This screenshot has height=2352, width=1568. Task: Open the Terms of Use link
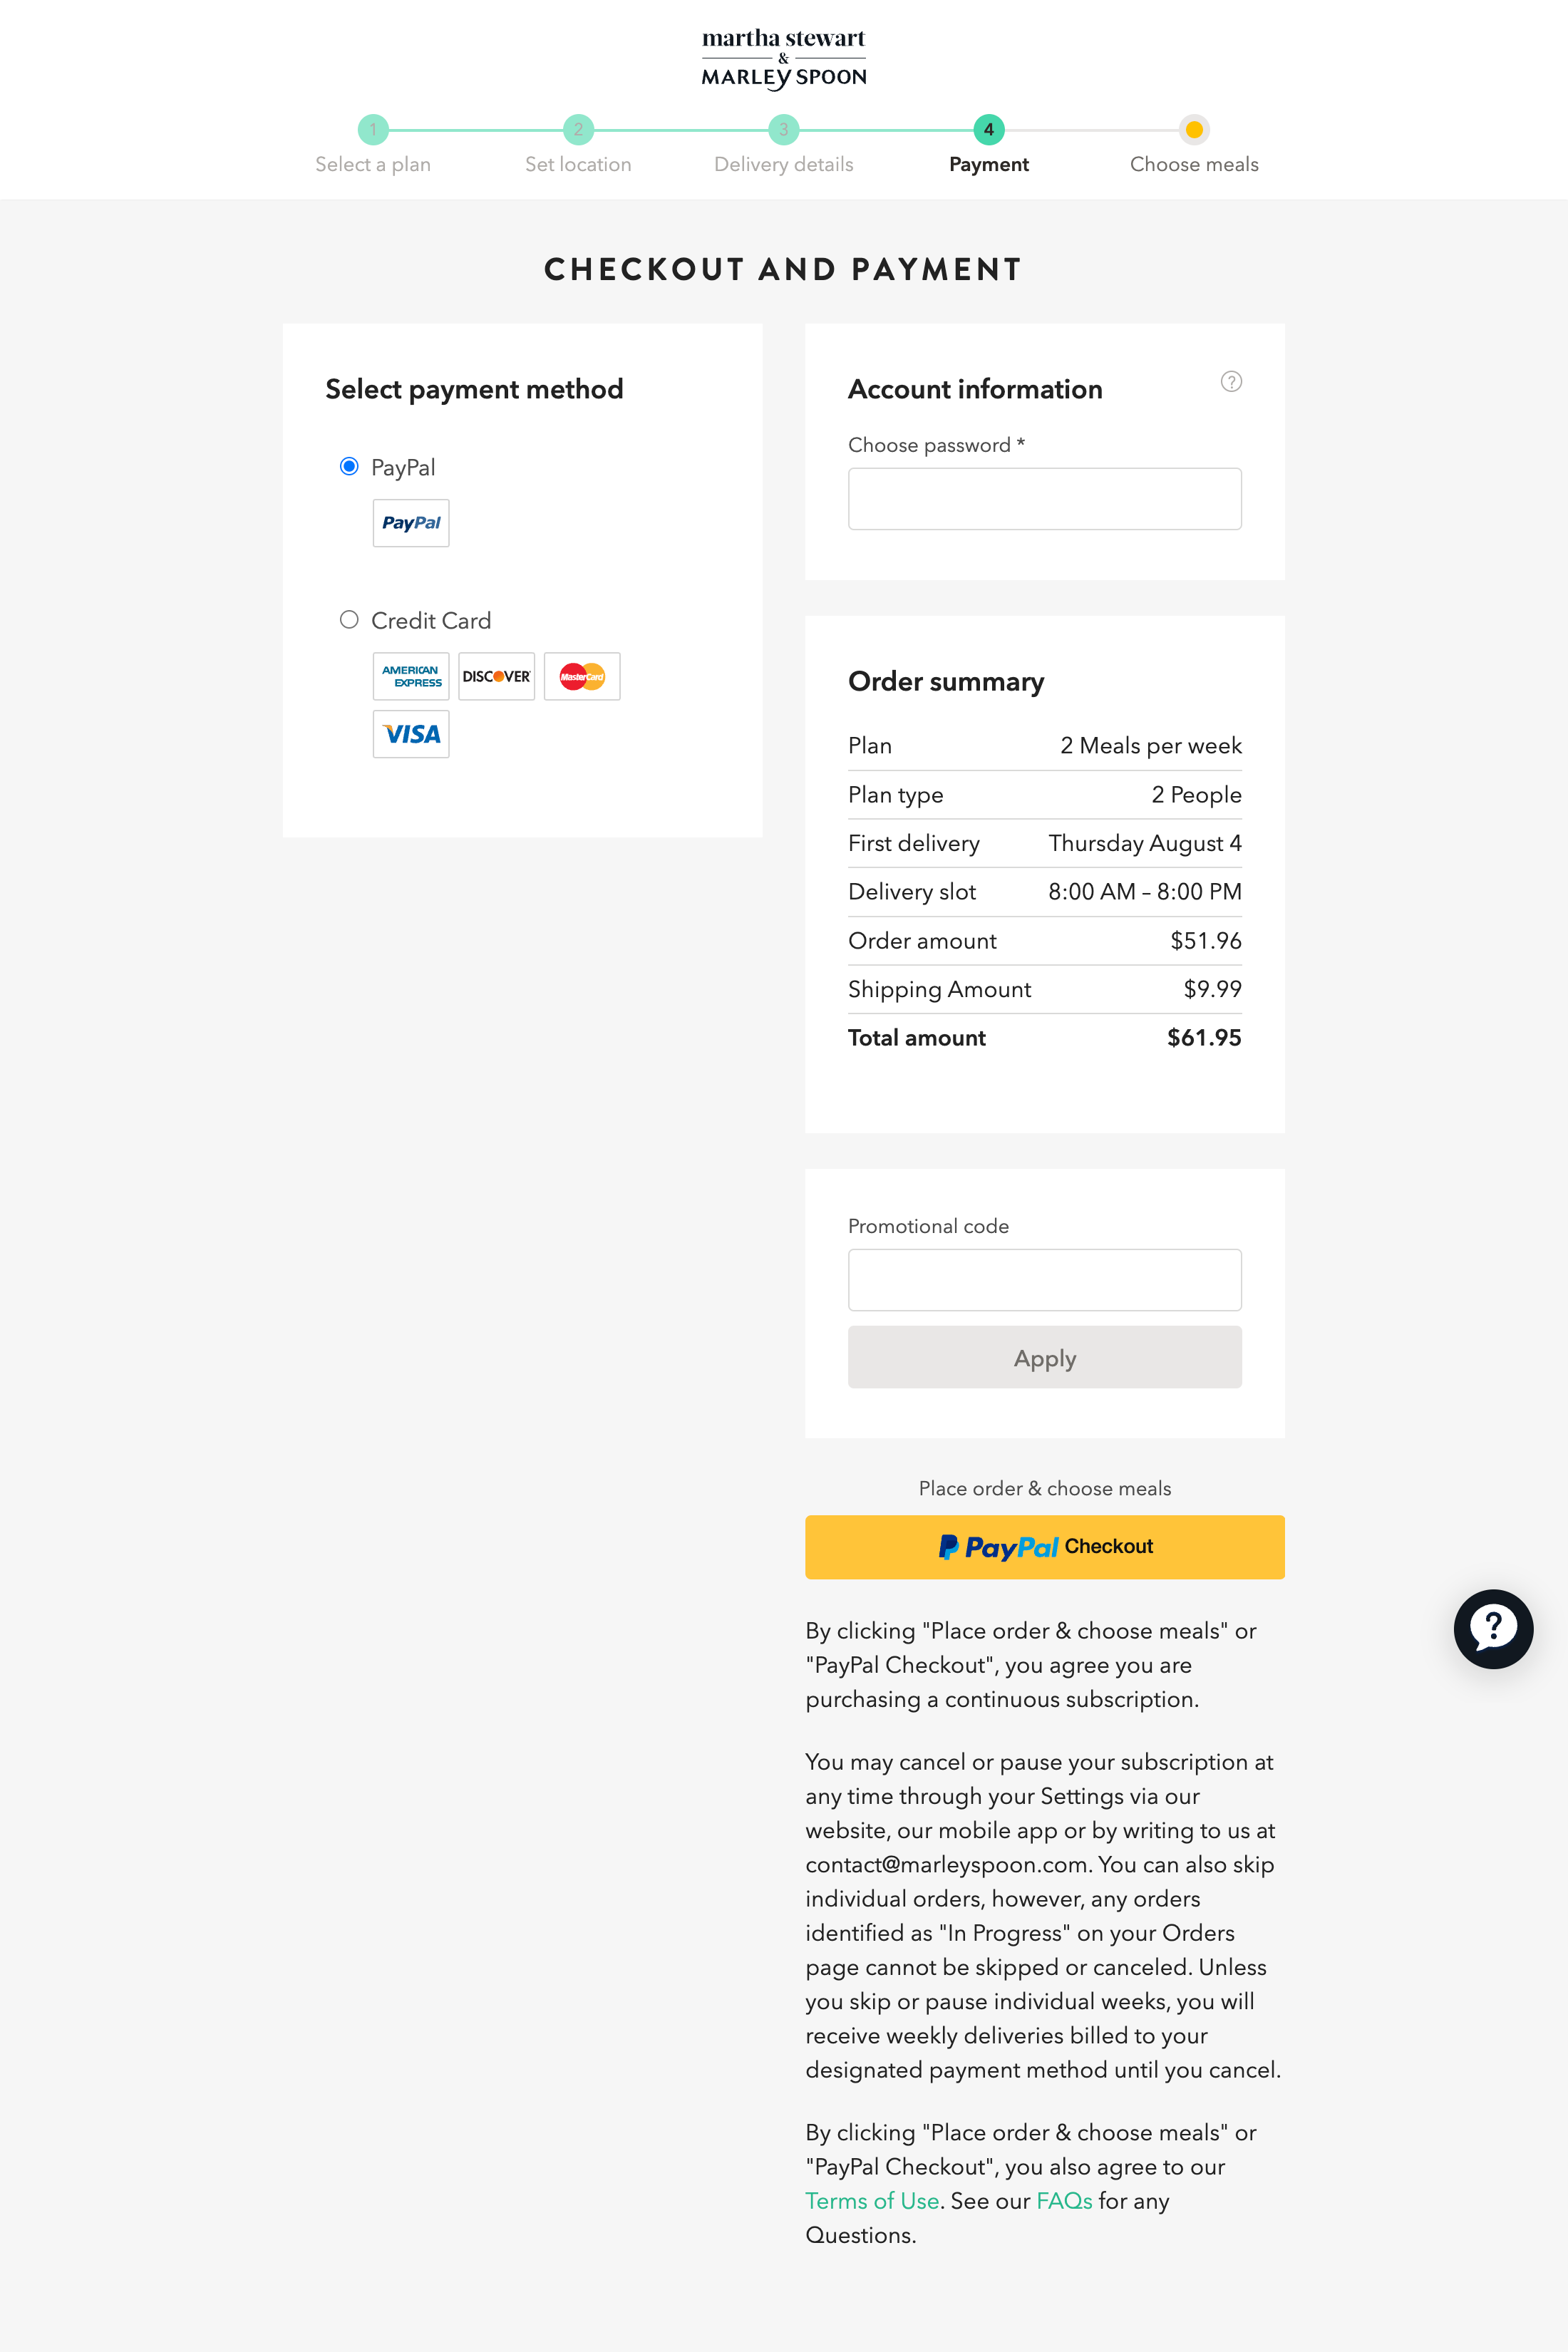point(871,2201)
